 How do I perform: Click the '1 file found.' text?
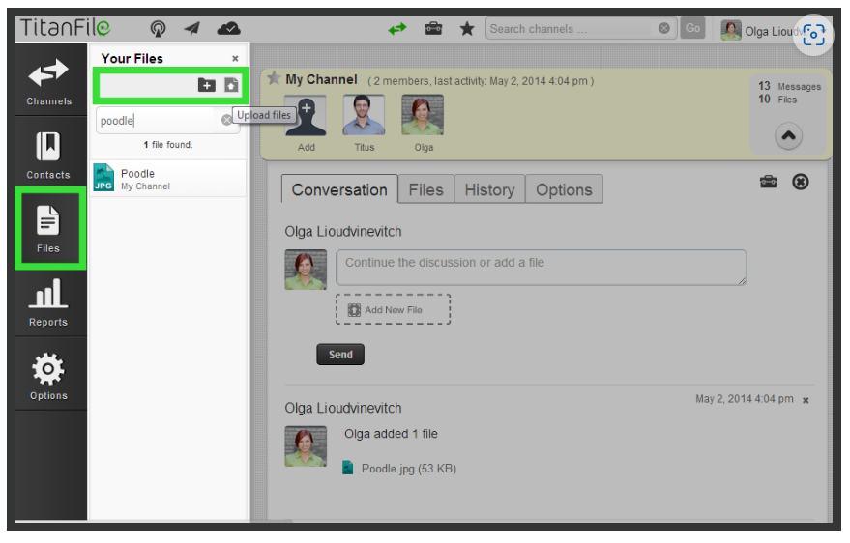pyautogui.click(x=168, y=145)
